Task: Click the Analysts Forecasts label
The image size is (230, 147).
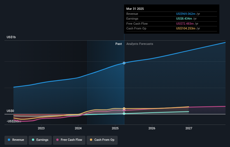Action: pyautogui.click(x=140, y=44)
